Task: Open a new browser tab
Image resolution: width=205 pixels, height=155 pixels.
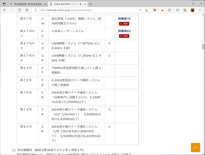Action: click(91, 4)
